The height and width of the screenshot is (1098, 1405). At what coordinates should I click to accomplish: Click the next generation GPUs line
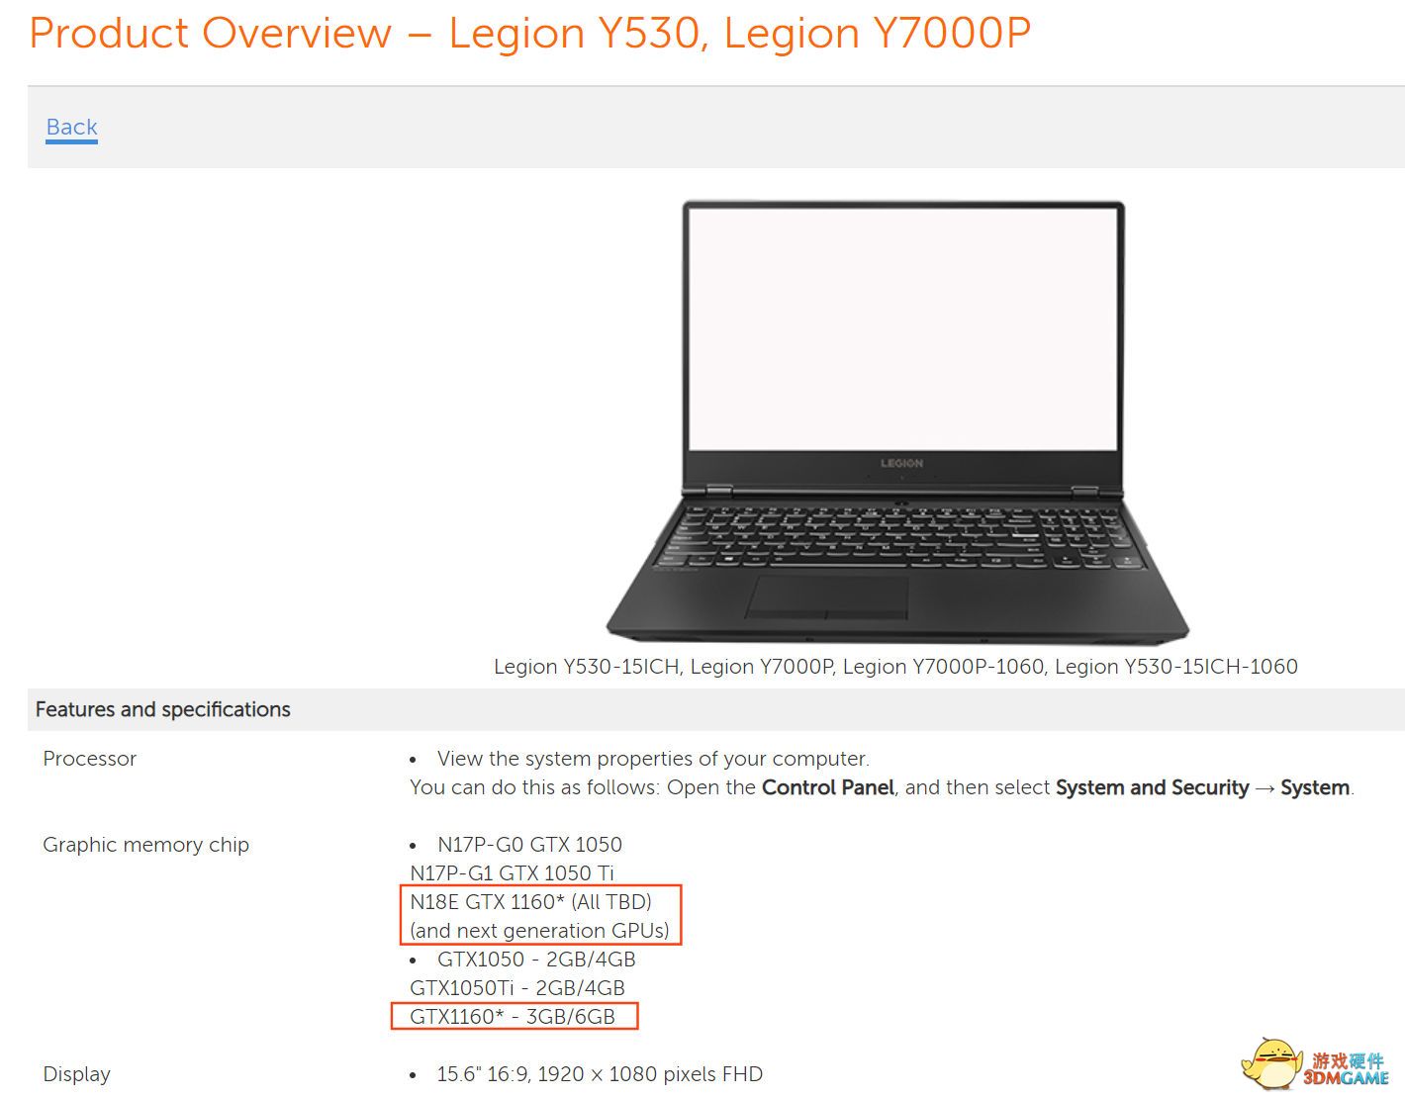tap(539, 930)
